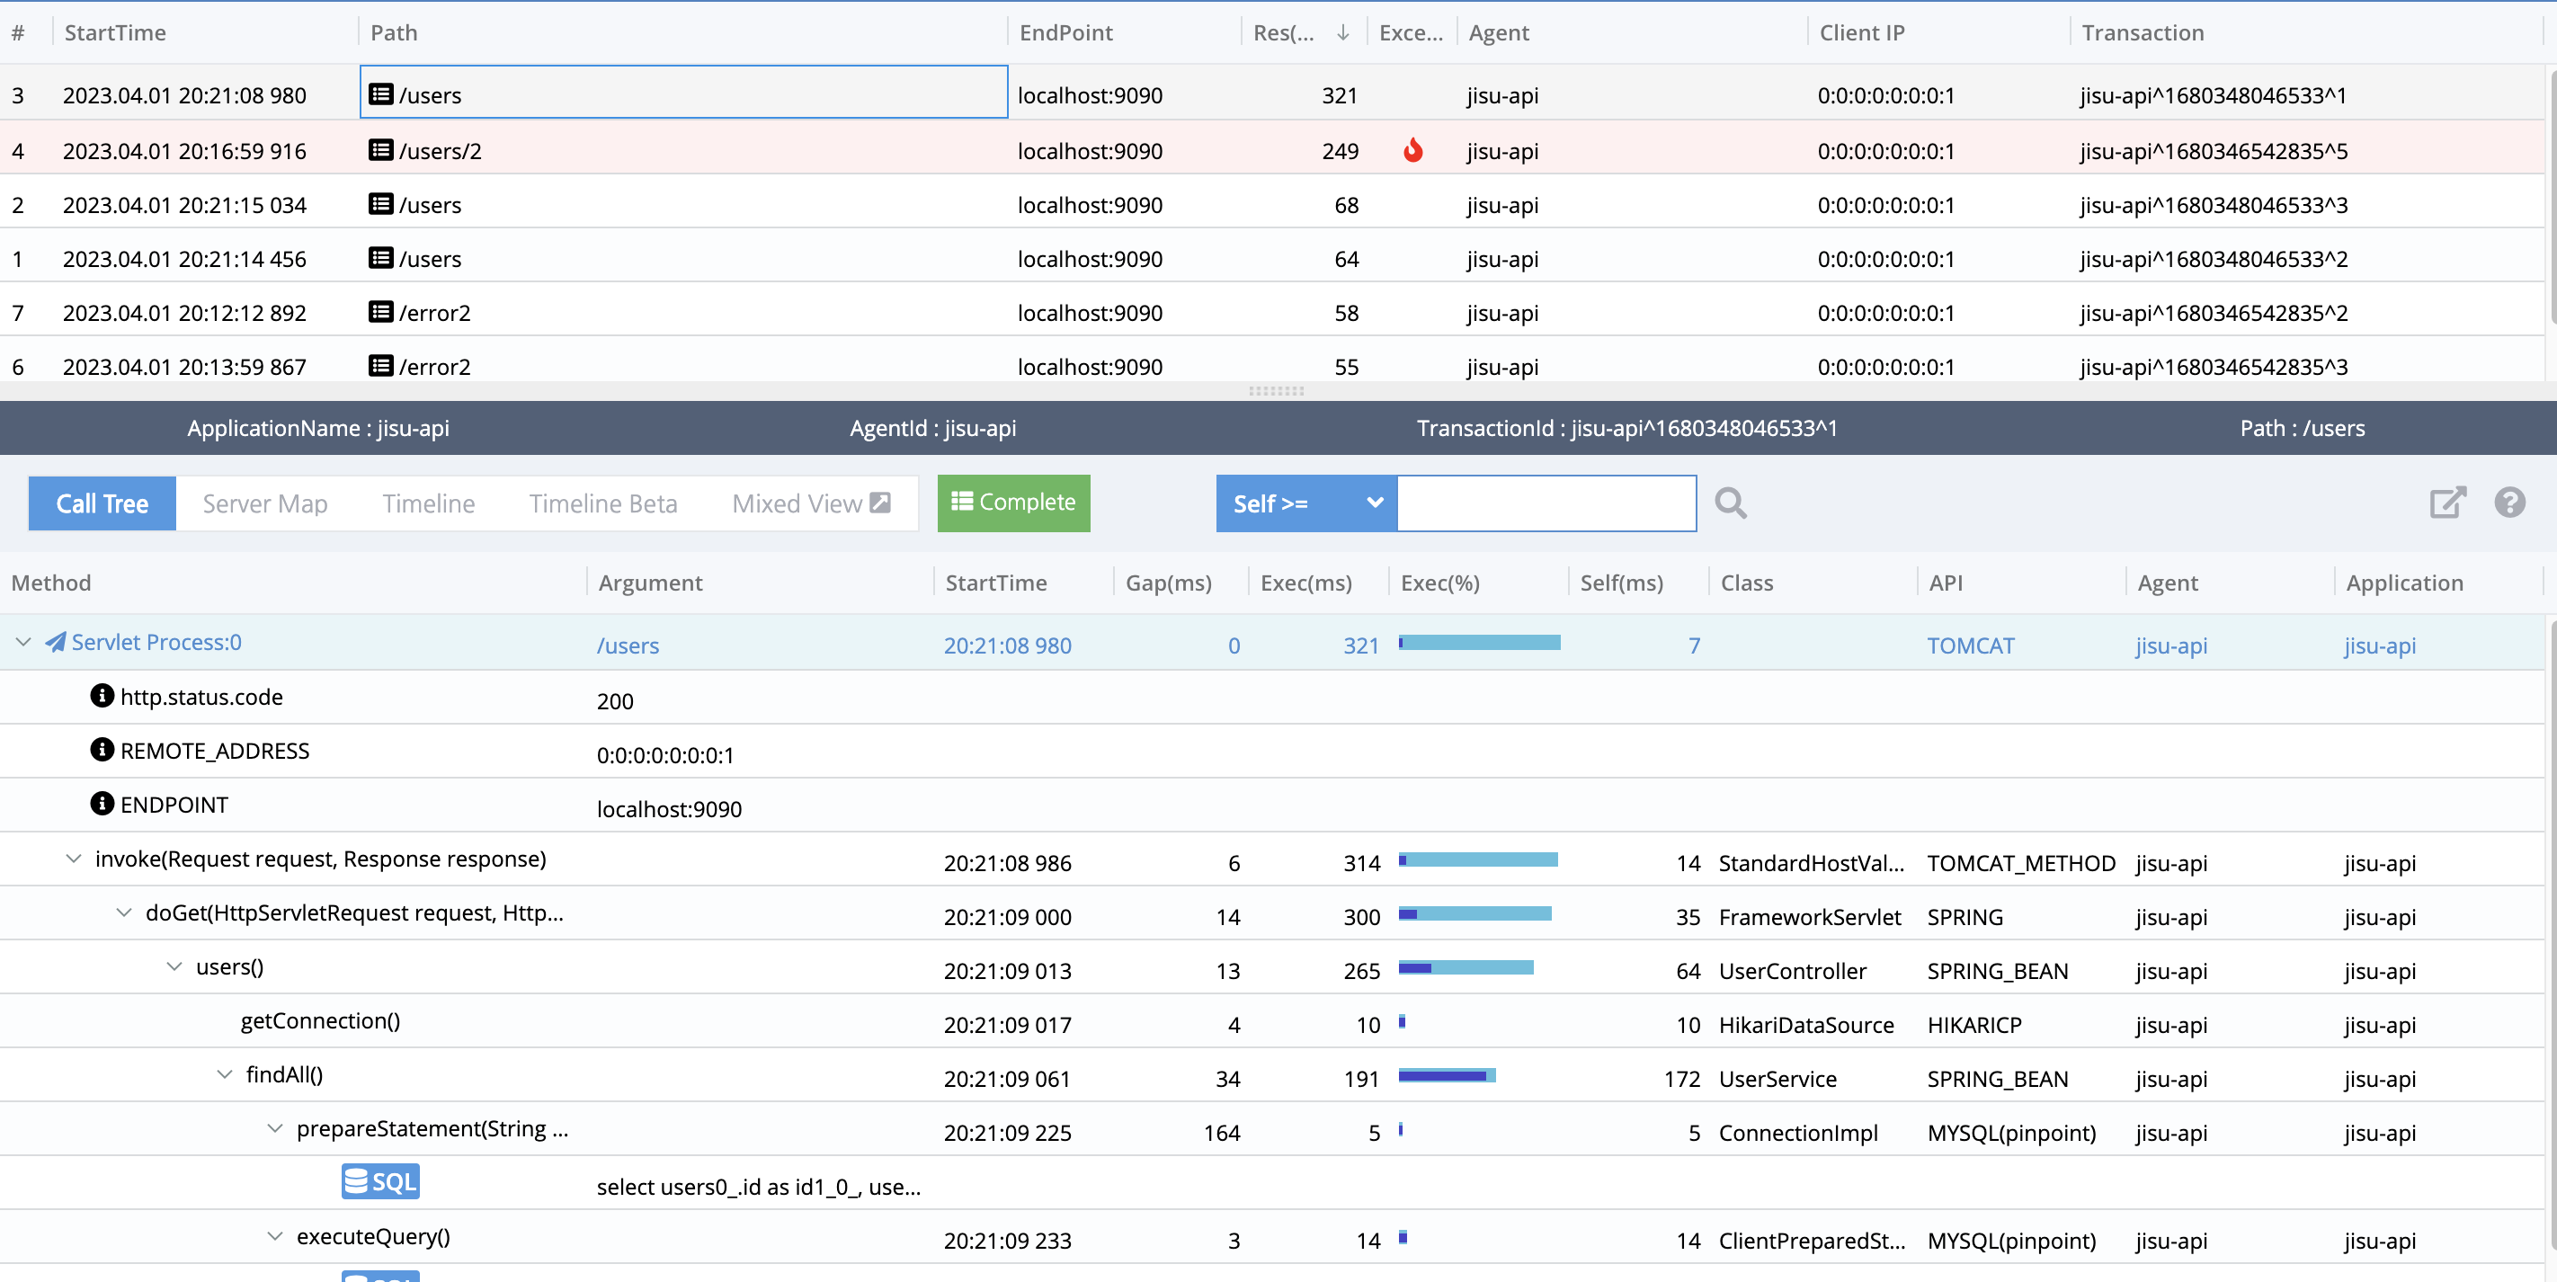2557x1282 pixels.
Task: Collapse the Servlet Process:0 node
Action: coord(23,642)
